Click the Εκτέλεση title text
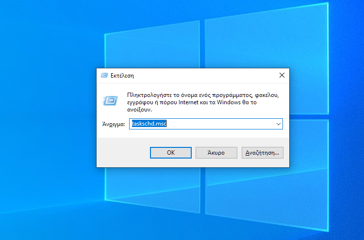 122,76
